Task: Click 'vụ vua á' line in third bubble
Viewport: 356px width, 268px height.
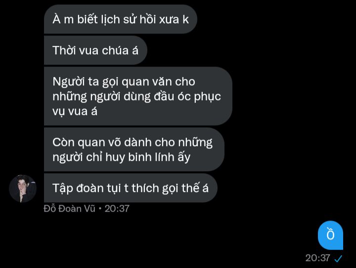Action: [75, 112]
